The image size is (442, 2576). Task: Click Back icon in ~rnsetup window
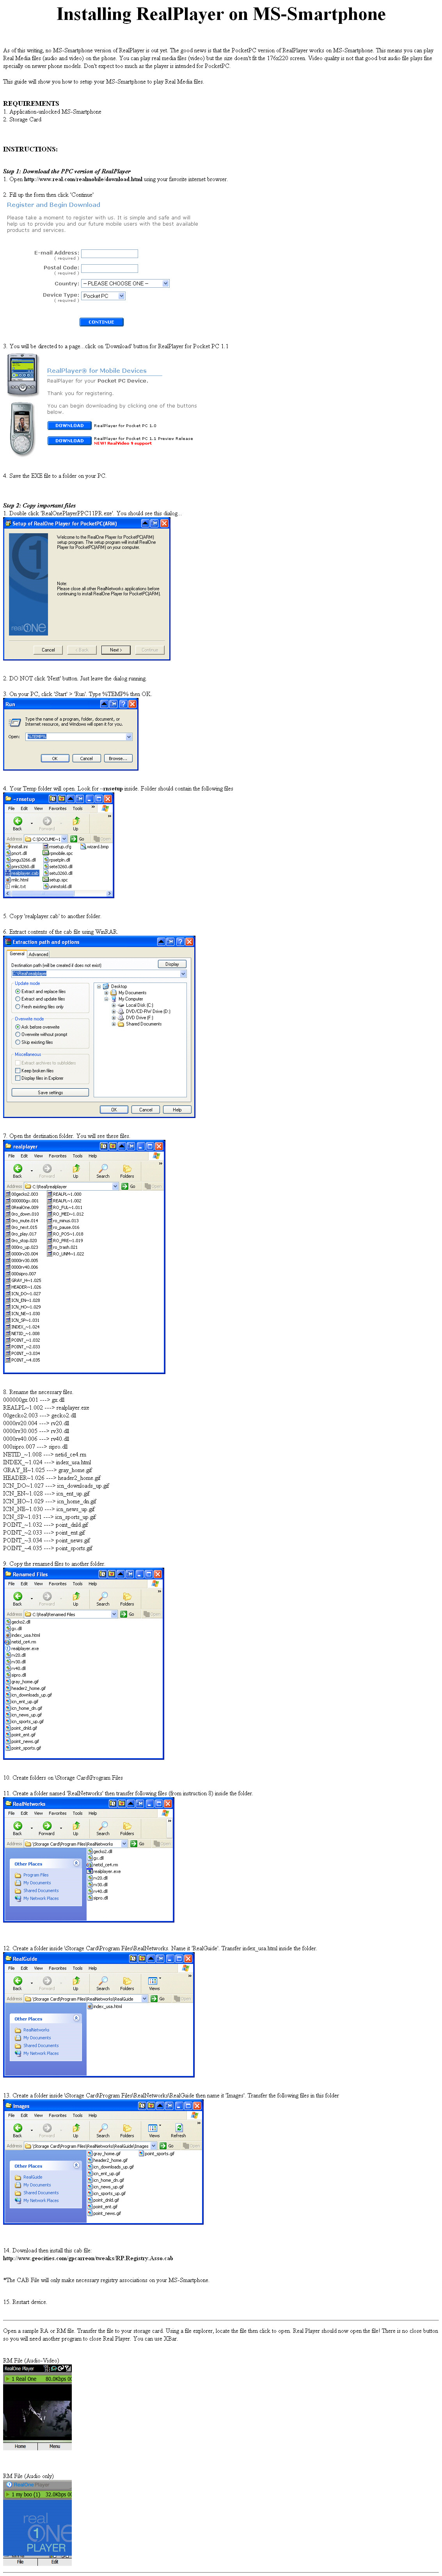(x=17, y=821)
